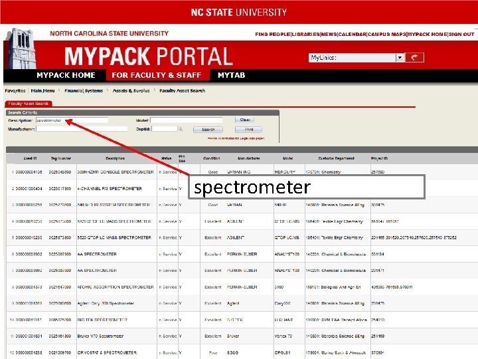The height and width of the screenshot is (359, 478).
Task: Click the Clear button
Action: coord(245,120)
